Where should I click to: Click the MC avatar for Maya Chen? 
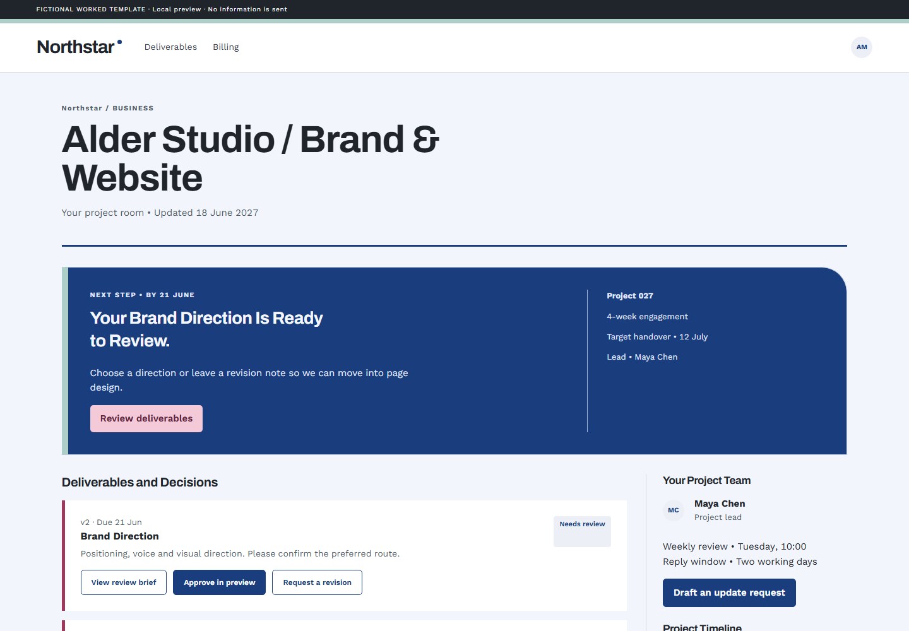click(674, 510)
